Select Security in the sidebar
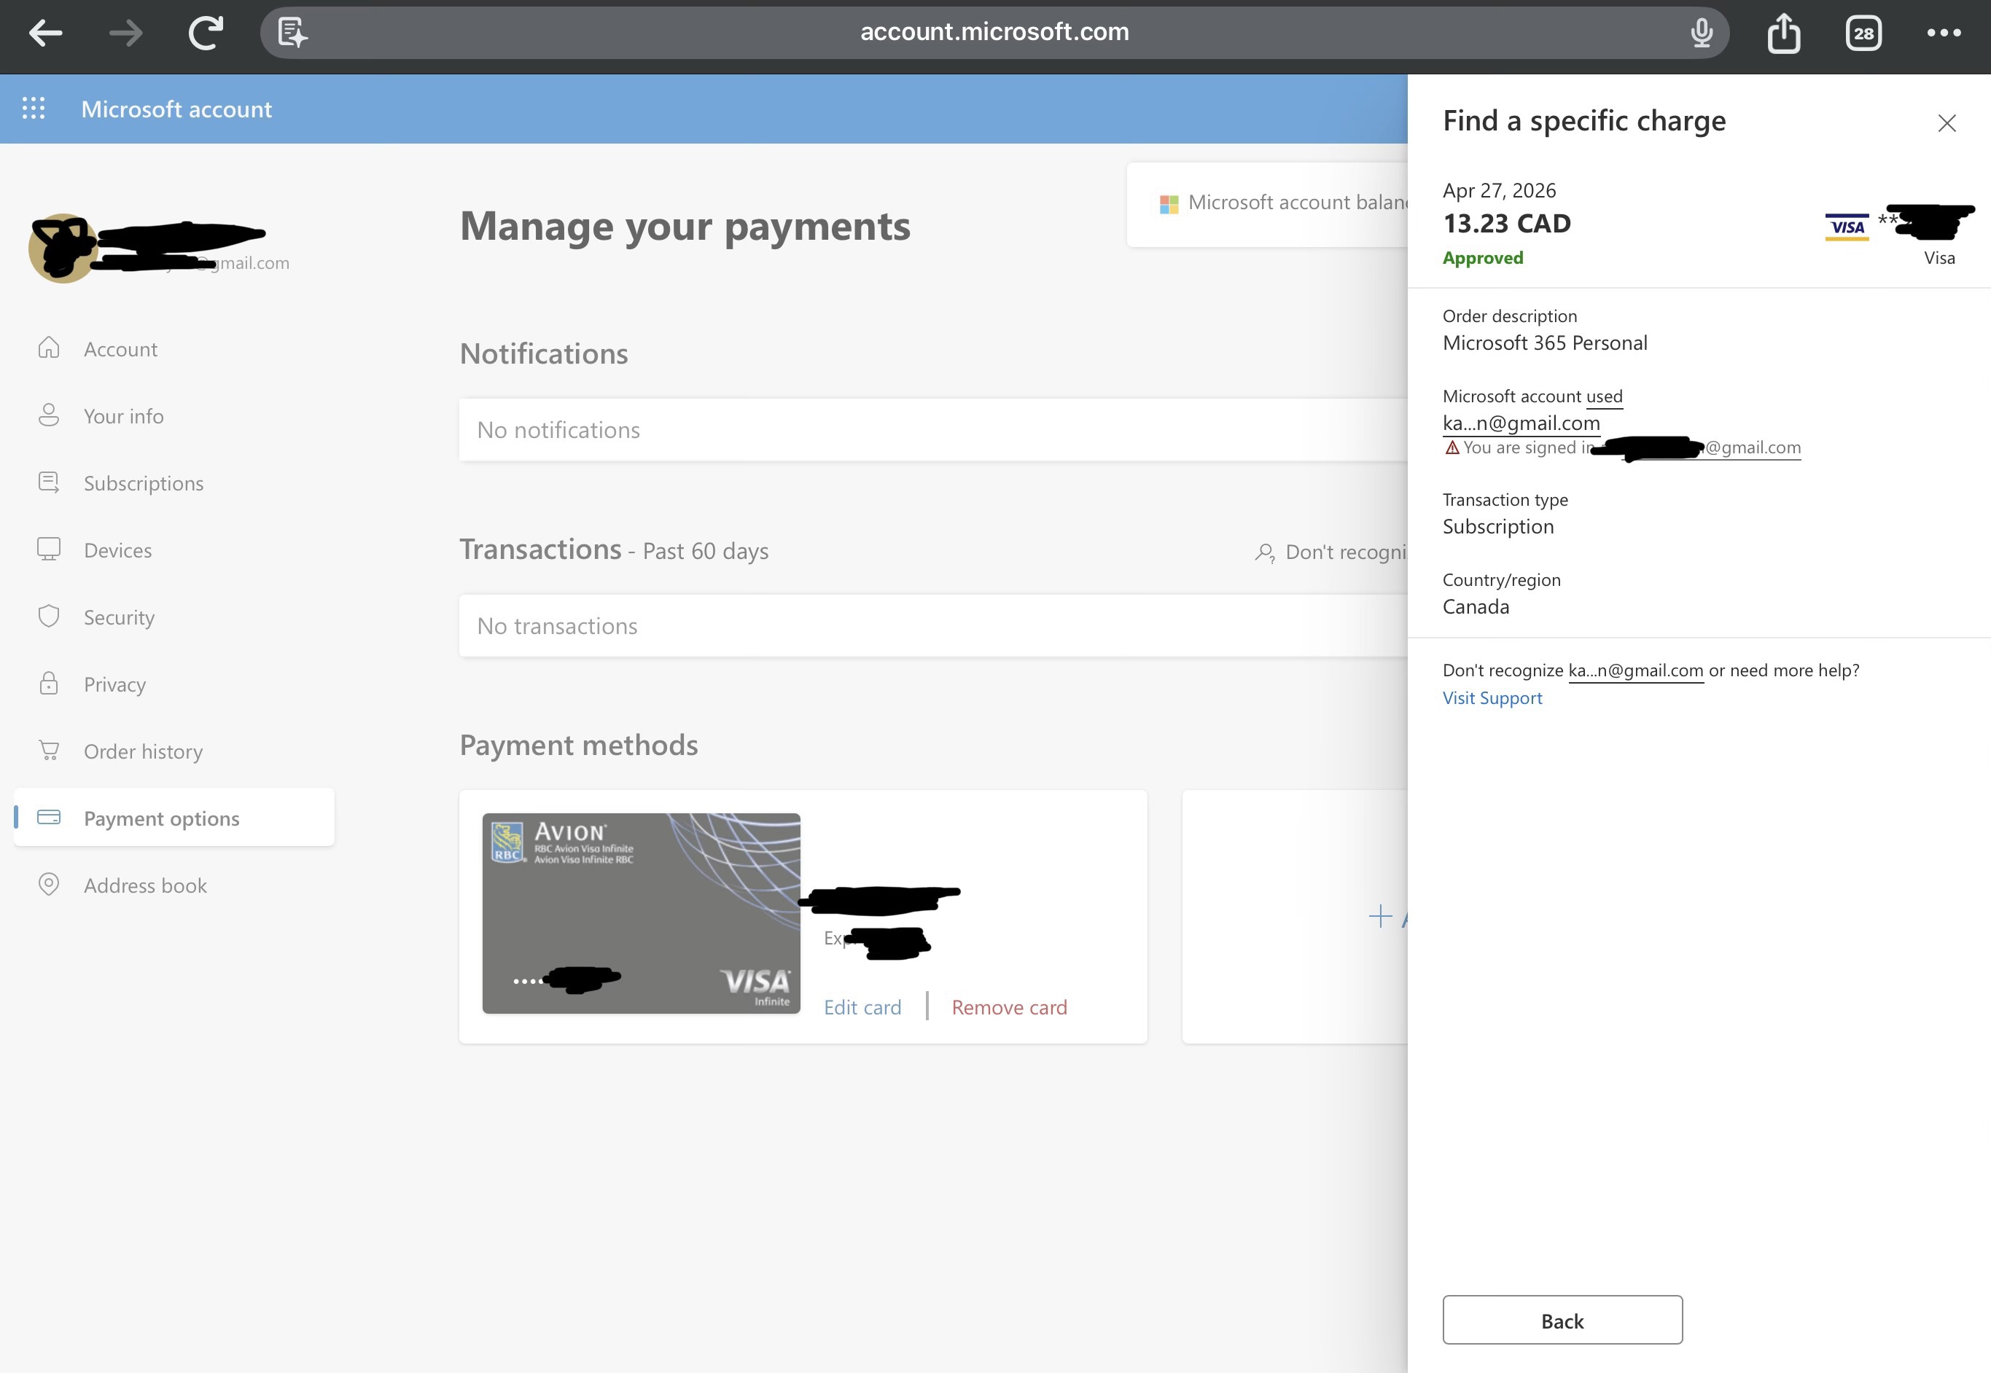1991x1373 pixels. pyautogui.click(x=120, y=618)
